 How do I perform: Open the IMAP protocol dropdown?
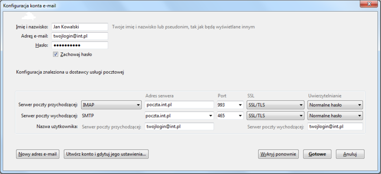[x=111, y=105]
